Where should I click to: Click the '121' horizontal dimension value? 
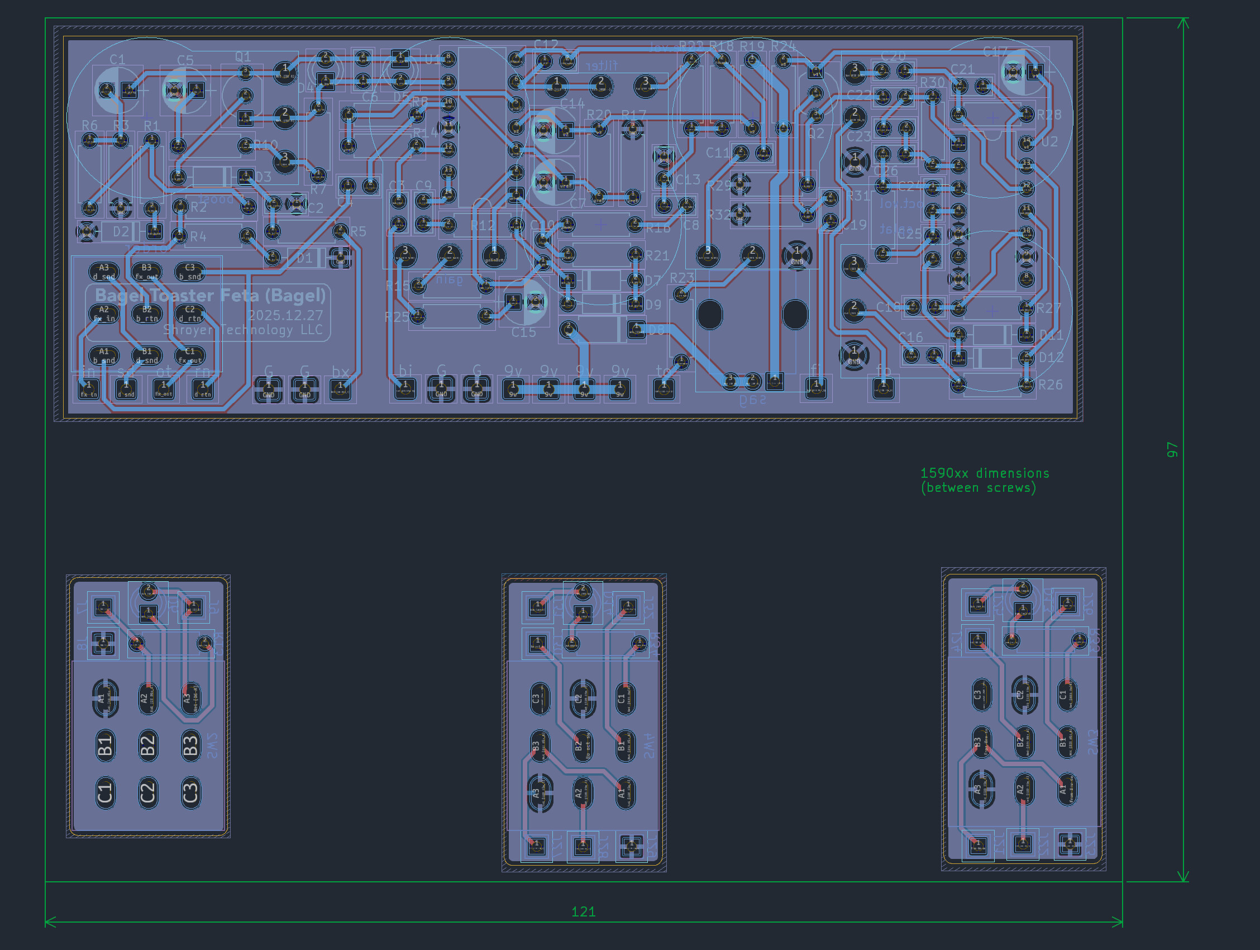[583, 912]
